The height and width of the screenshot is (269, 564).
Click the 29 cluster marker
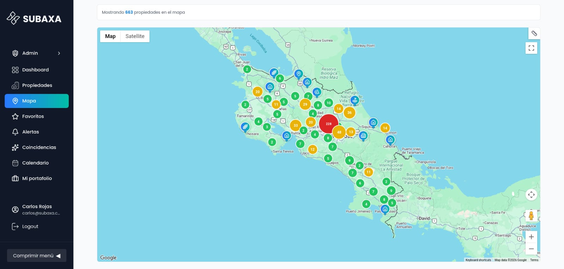pyautogui.click(x=305, y=104)
